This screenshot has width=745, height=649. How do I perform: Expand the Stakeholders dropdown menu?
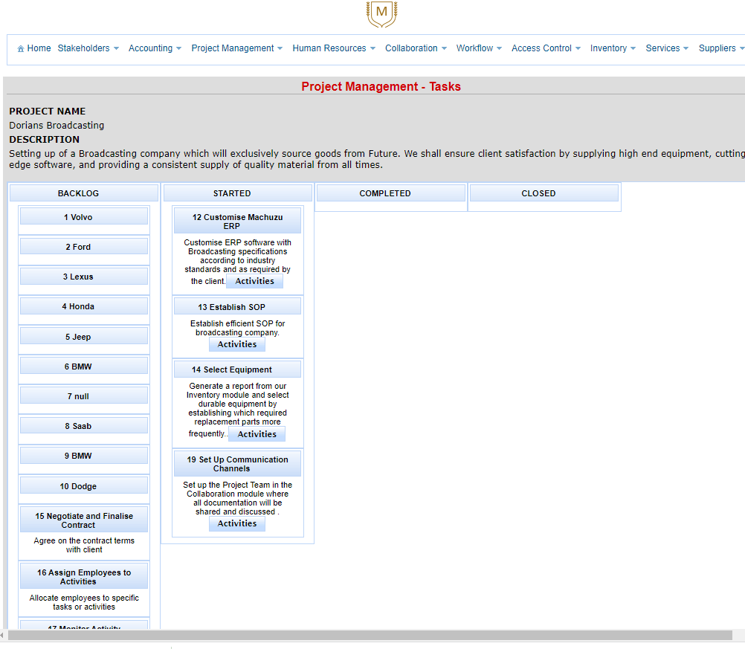point(88,48)
